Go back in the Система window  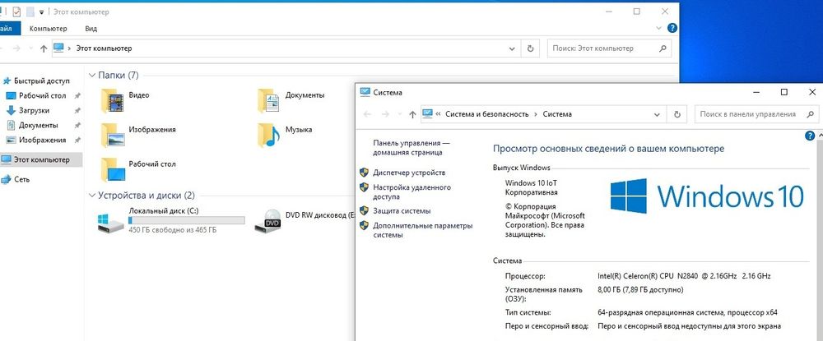pyautogui.click(x=367, y=114)
